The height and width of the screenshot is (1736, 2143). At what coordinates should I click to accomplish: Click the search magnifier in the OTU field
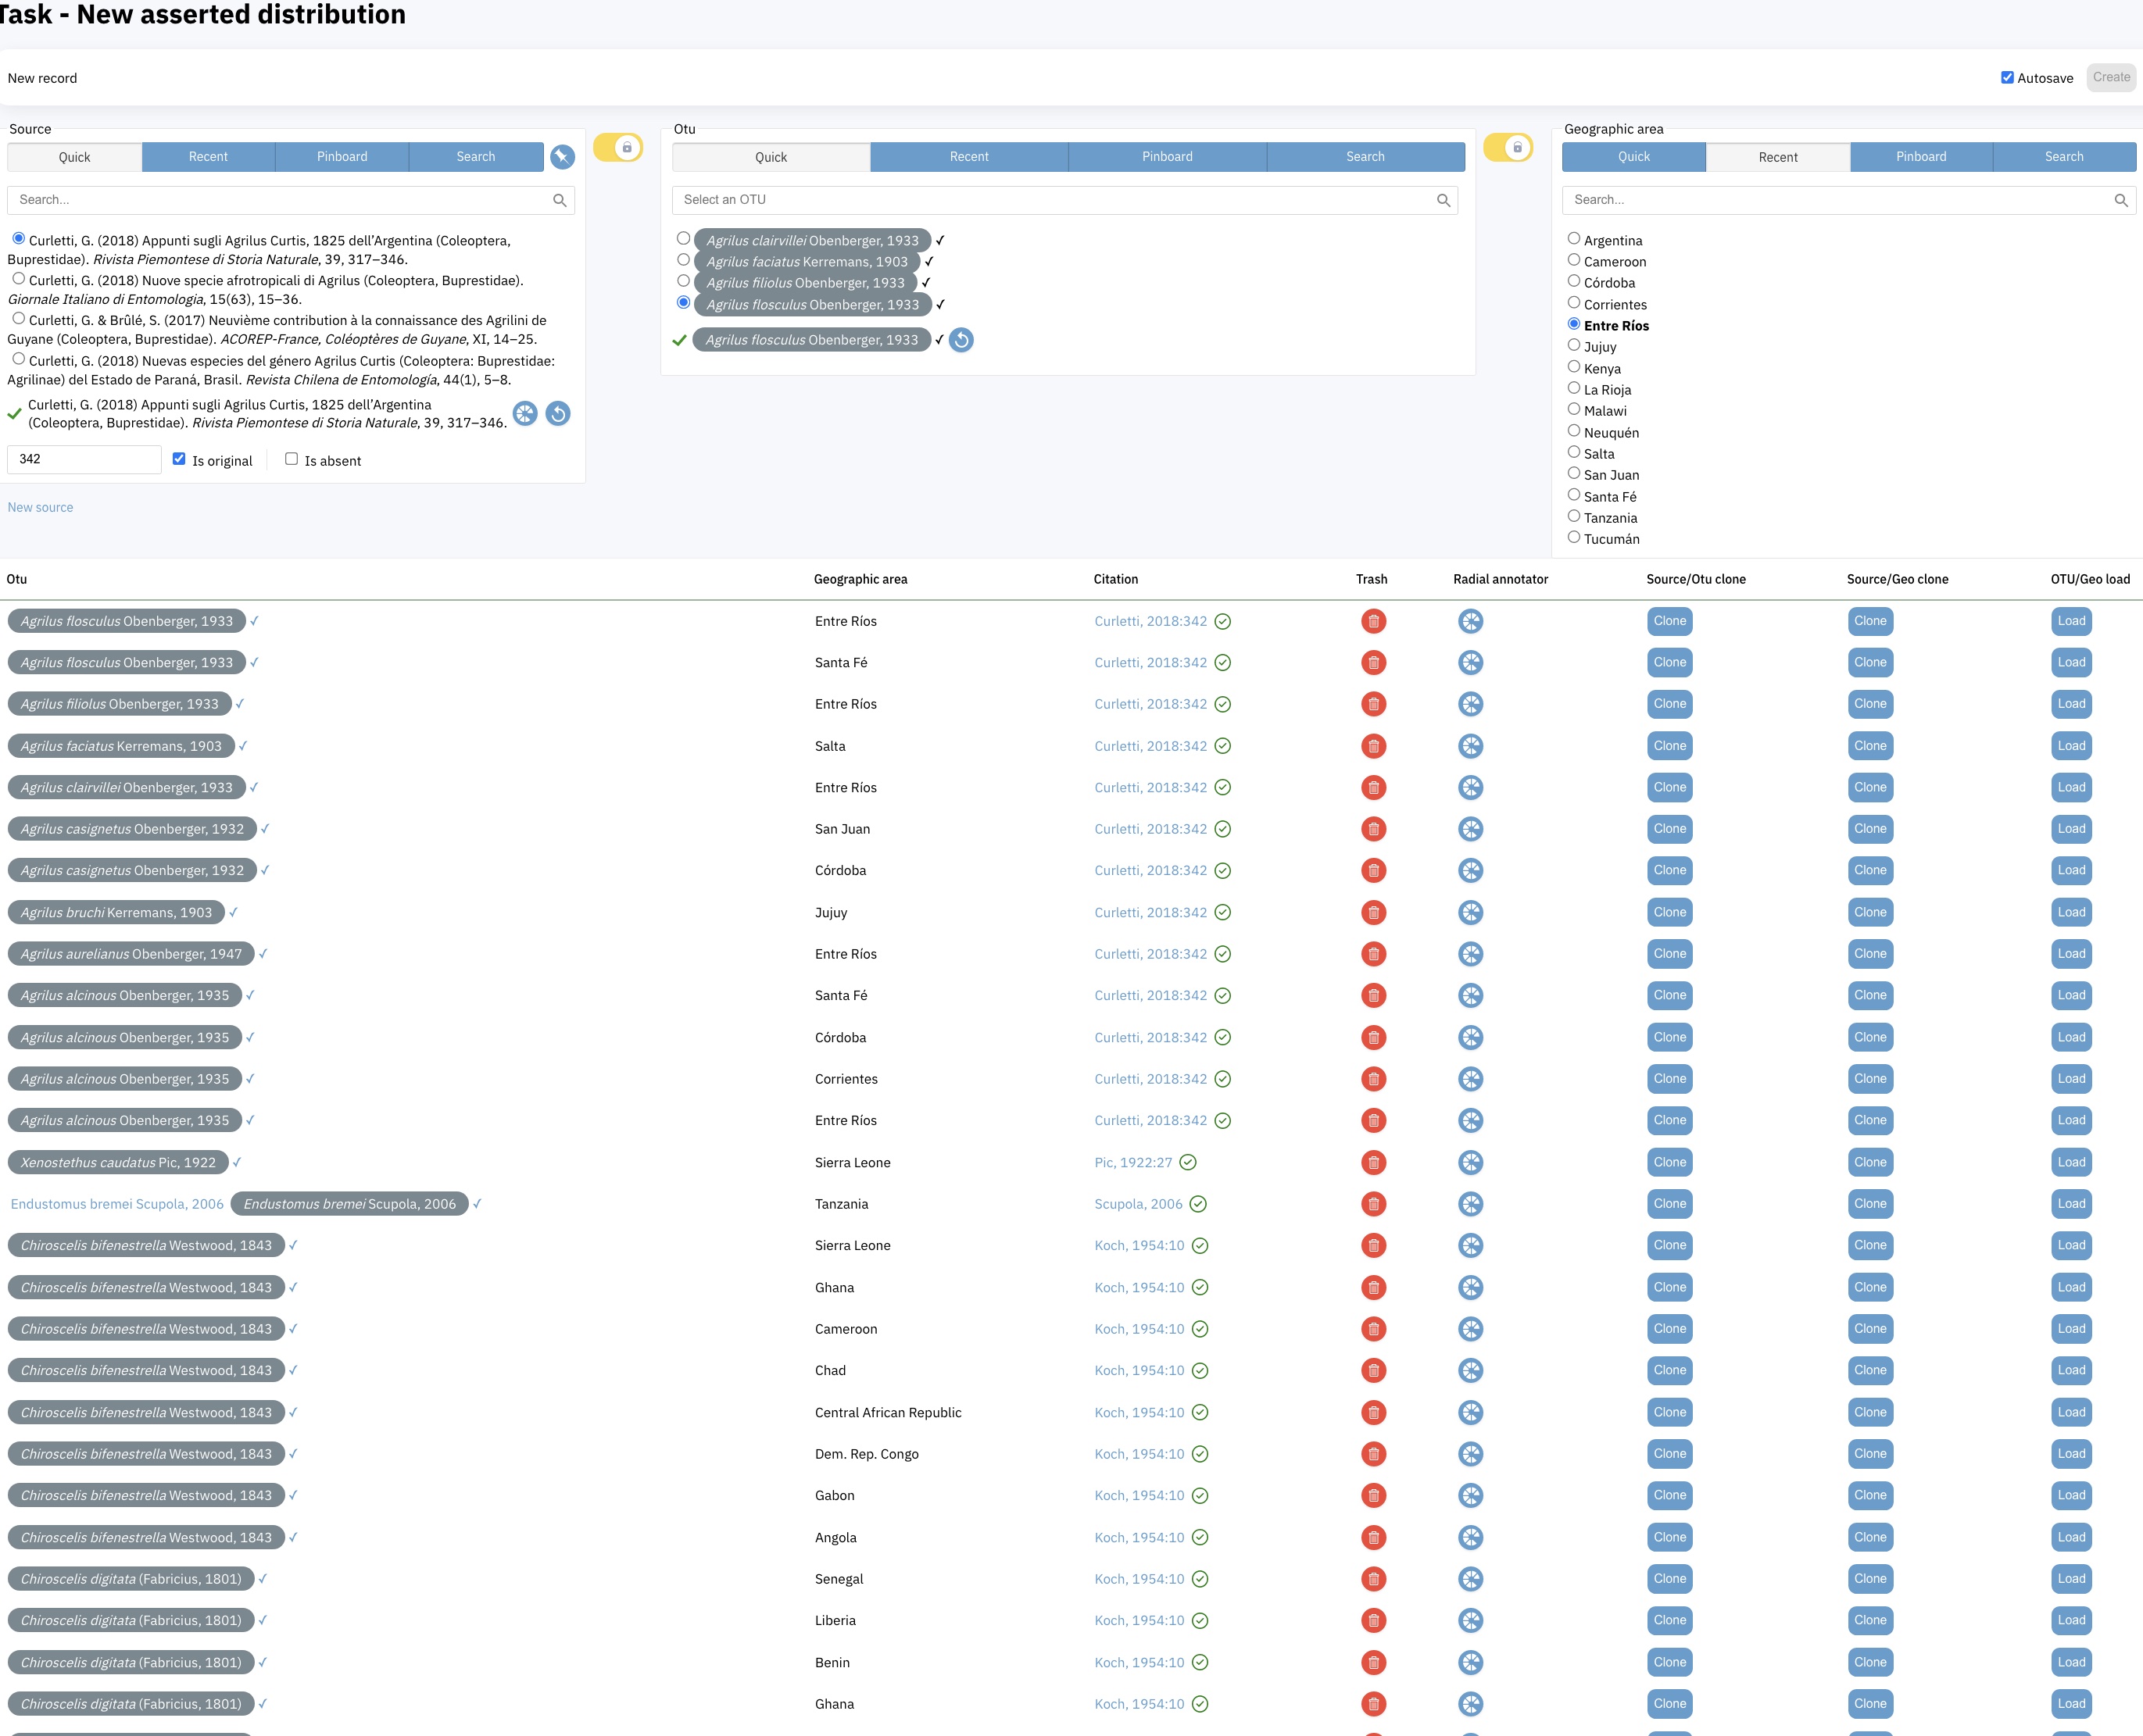click(x=1444, y=200)
